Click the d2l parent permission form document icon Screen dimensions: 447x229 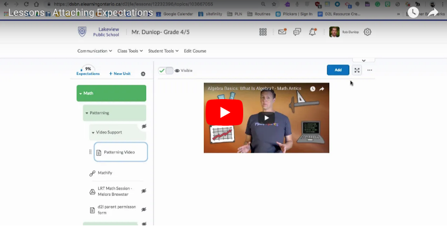coord(92,210)
